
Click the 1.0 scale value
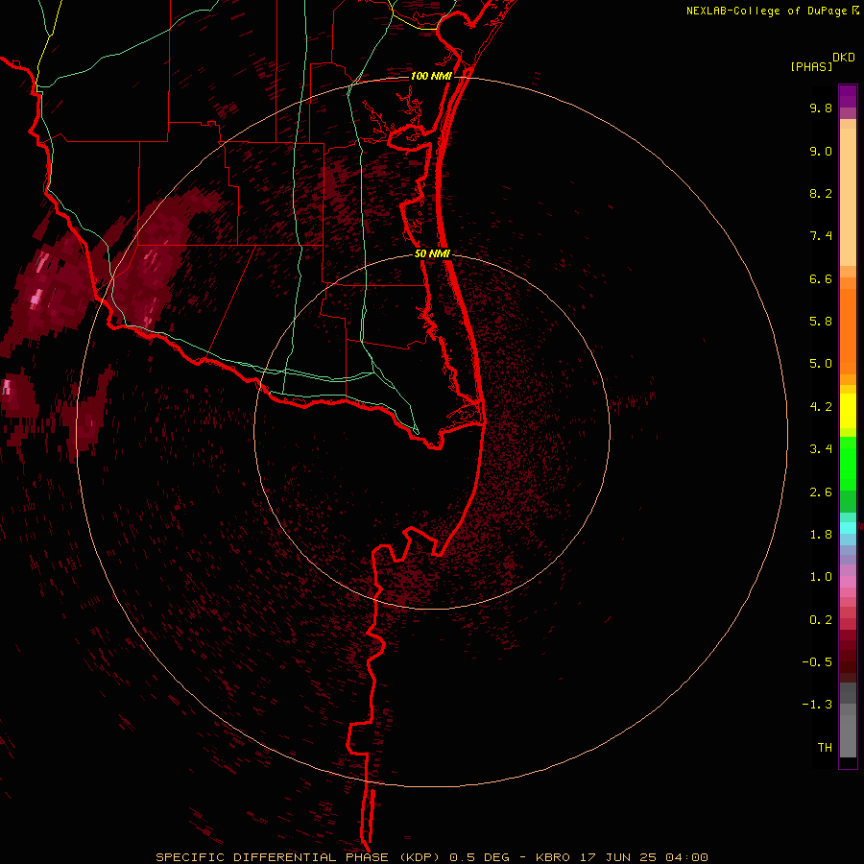[x=821, y=576]
